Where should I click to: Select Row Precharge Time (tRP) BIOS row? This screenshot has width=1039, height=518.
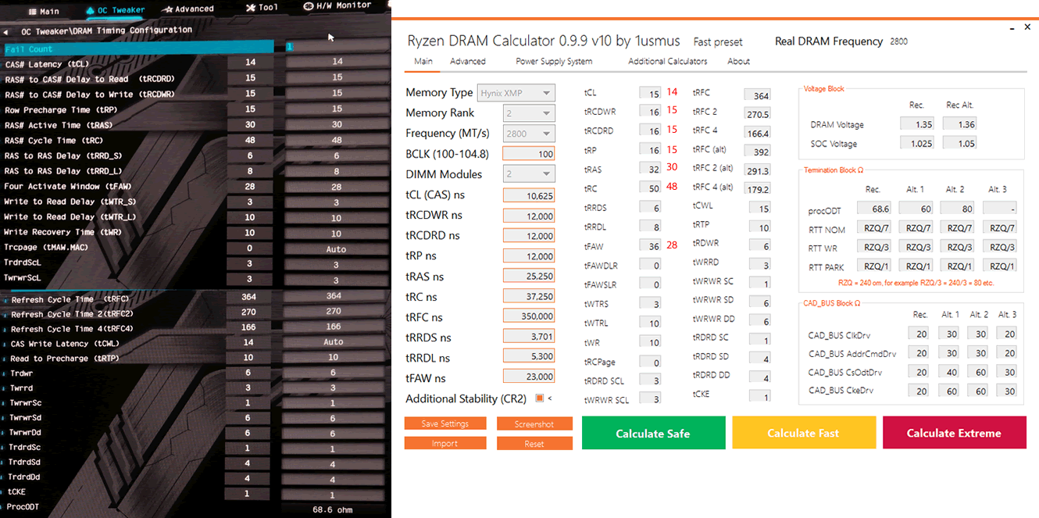[195, 109]
